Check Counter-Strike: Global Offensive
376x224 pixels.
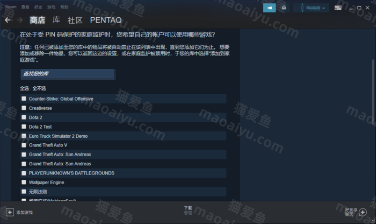click(x=24, y=99)
